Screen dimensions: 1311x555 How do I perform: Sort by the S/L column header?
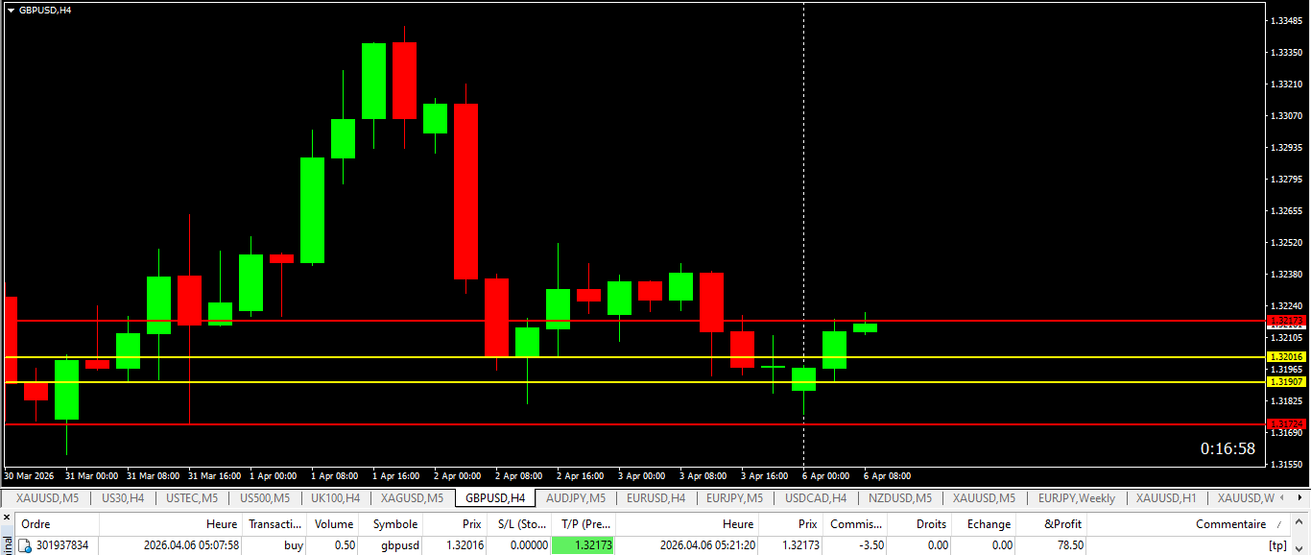pos(519,524)
